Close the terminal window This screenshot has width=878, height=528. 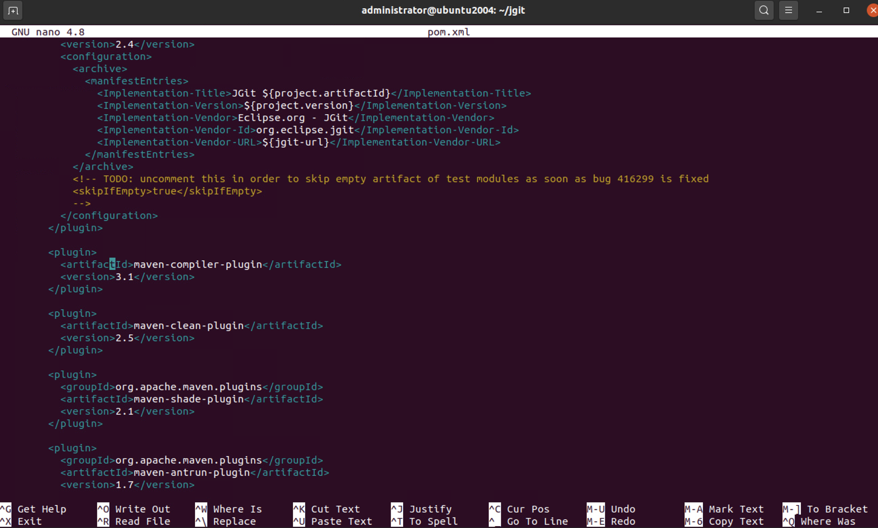[x=872, y=10]
